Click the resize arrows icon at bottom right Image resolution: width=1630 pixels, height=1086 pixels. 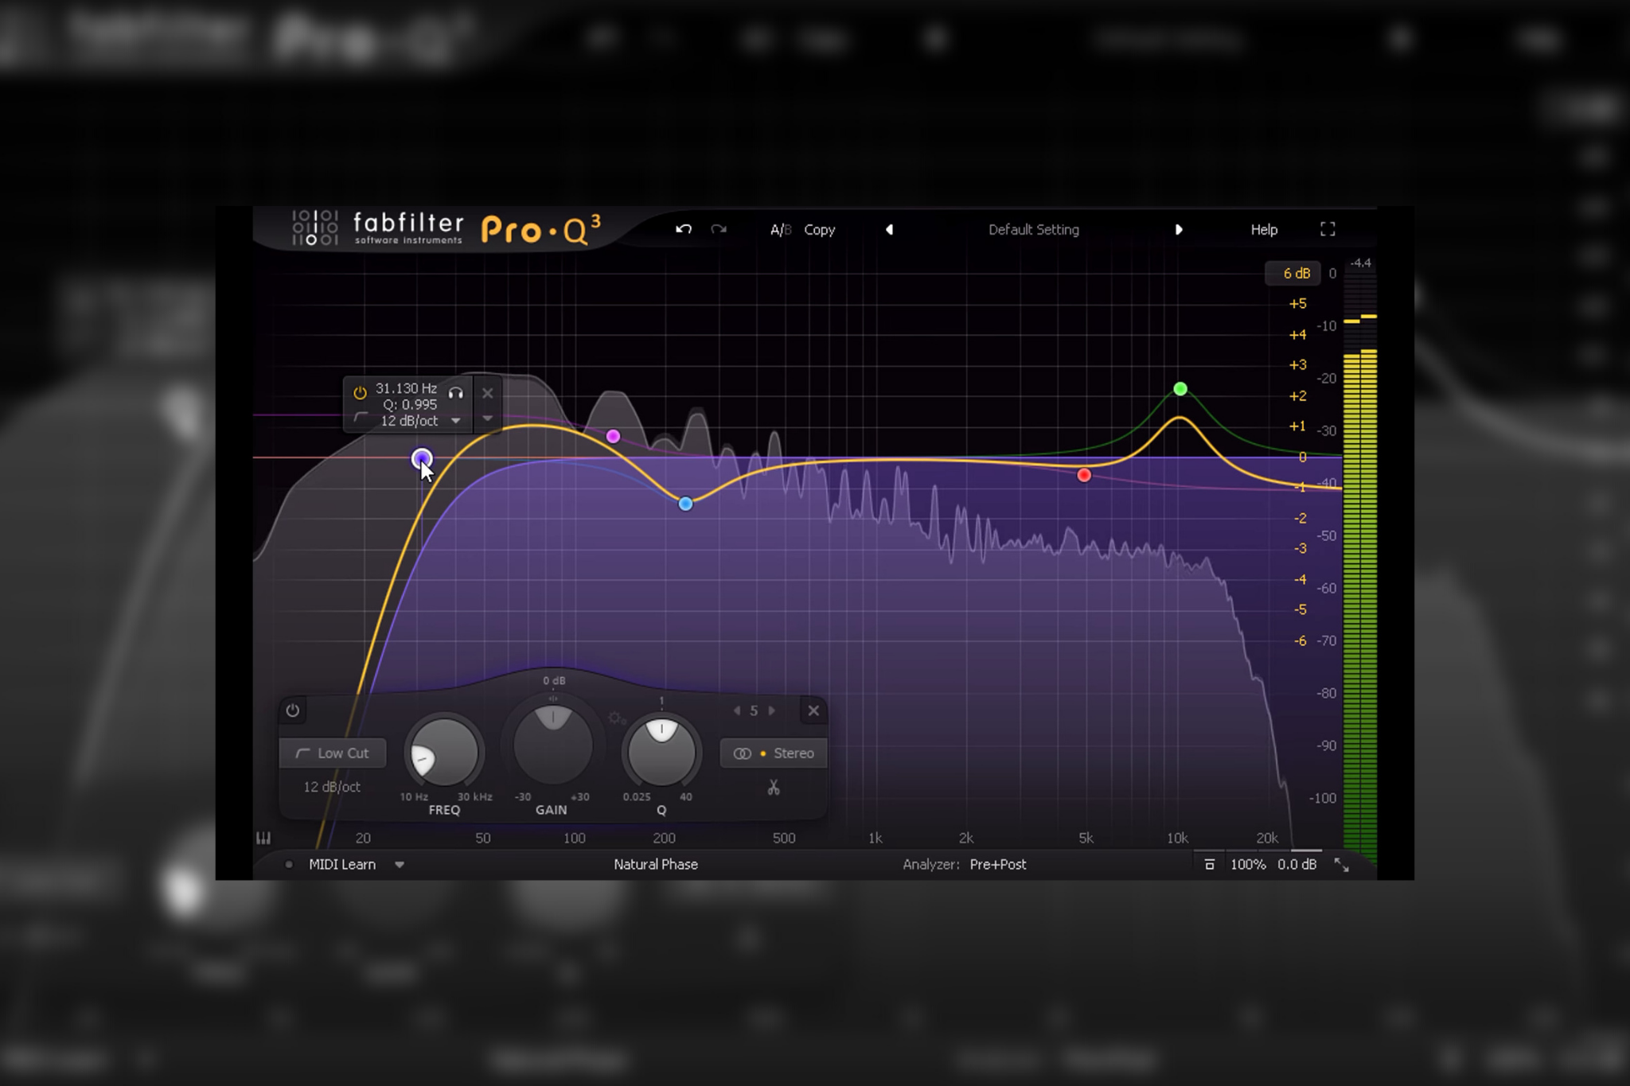(x=1342, y=865)
